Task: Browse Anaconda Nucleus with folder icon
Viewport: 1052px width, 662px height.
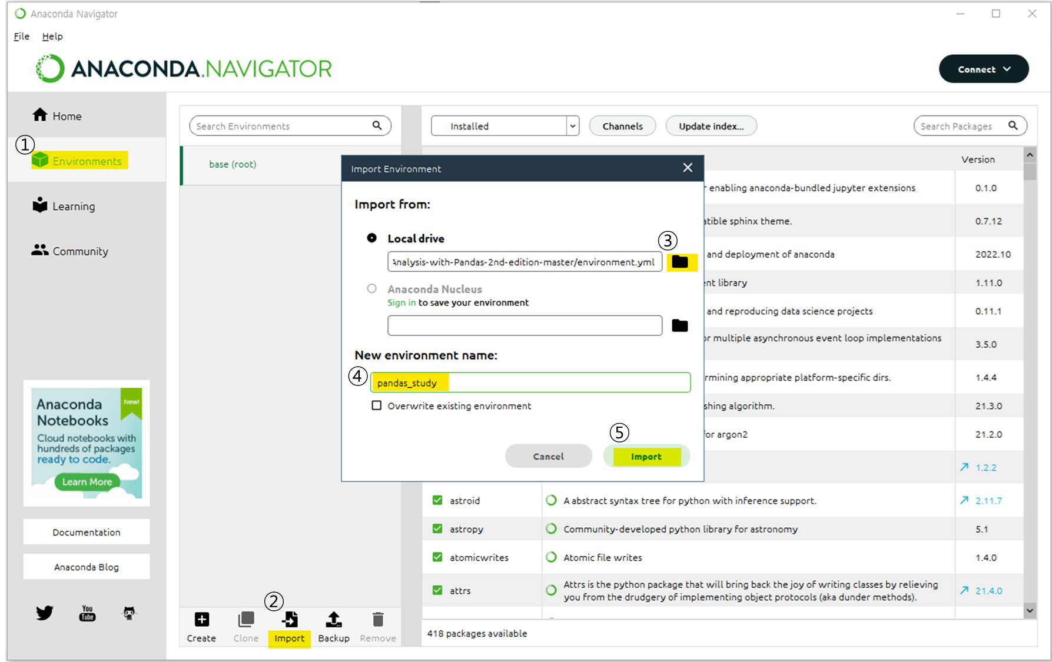Action: [680, 325]
